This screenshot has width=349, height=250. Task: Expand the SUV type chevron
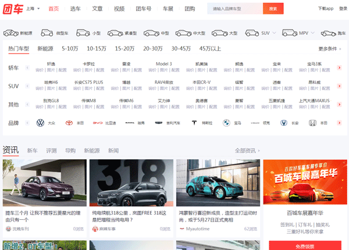[274, 33]
